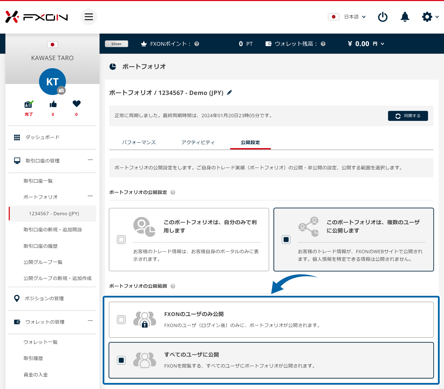
Task: Click the heart favorites icon
Action: pos(77,104)
